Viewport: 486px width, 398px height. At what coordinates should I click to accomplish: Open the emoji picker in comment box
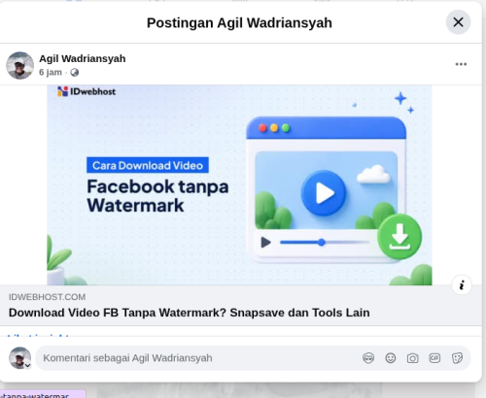tap(391, 358)
